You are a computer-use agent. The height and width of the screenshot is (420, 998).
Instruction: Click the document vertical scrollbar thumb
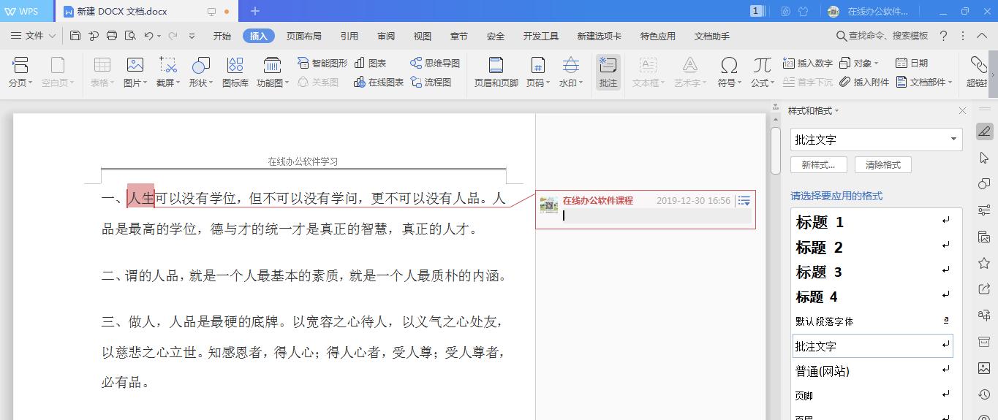tap(775, 150)
